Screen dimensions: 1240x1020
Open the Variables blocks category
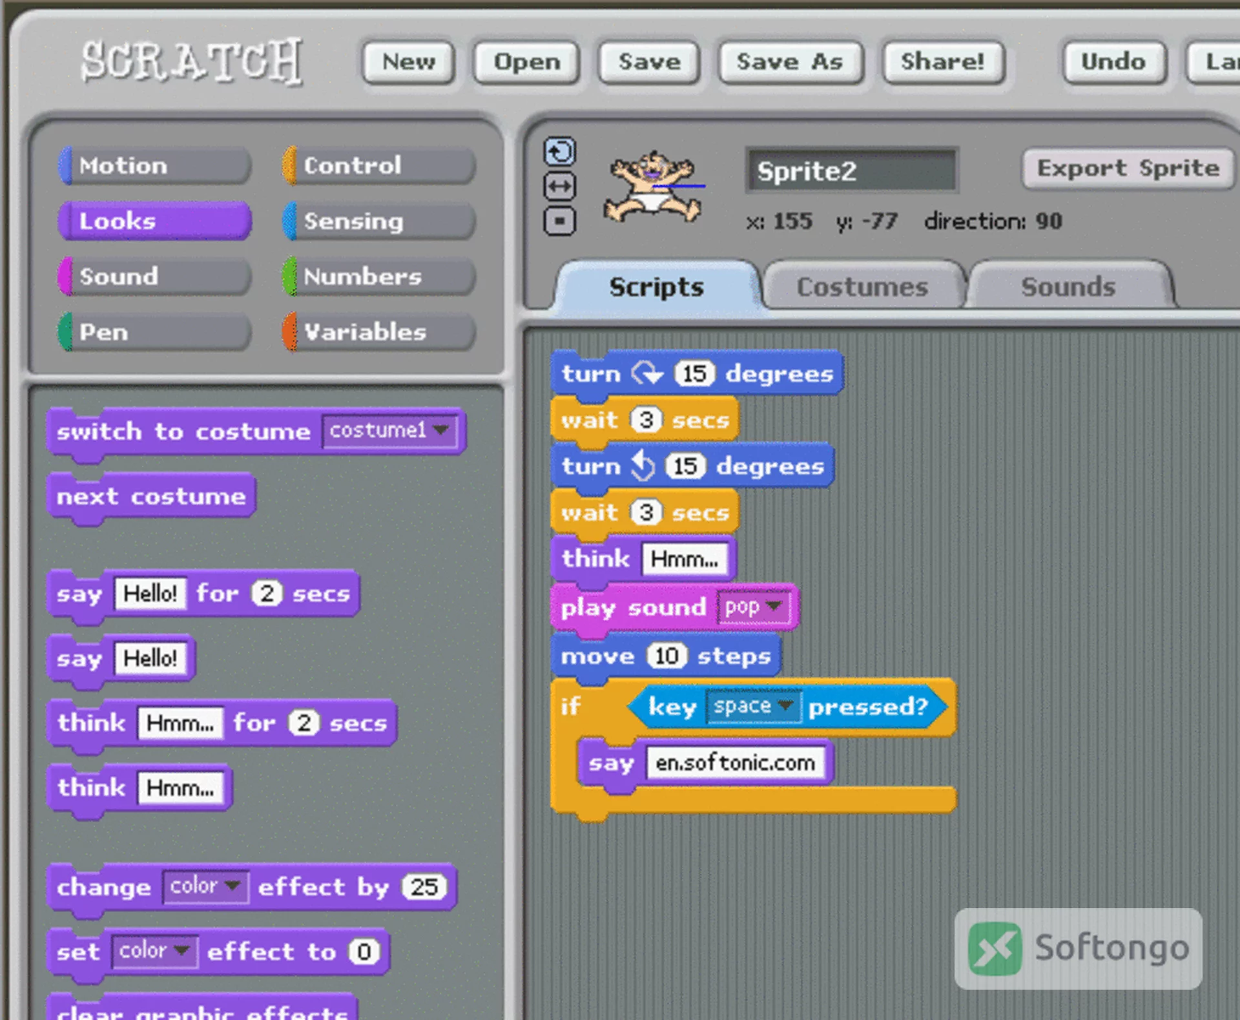tap(379, 332)
